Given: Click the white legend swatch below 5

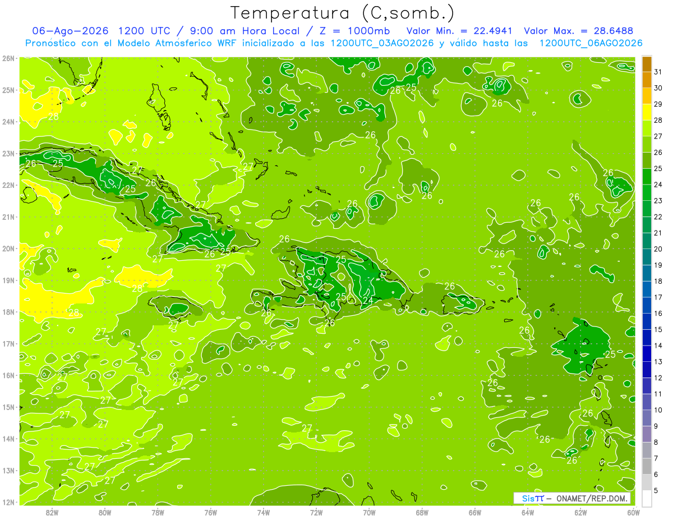Looking at the screenshot, I should [647, 498].
